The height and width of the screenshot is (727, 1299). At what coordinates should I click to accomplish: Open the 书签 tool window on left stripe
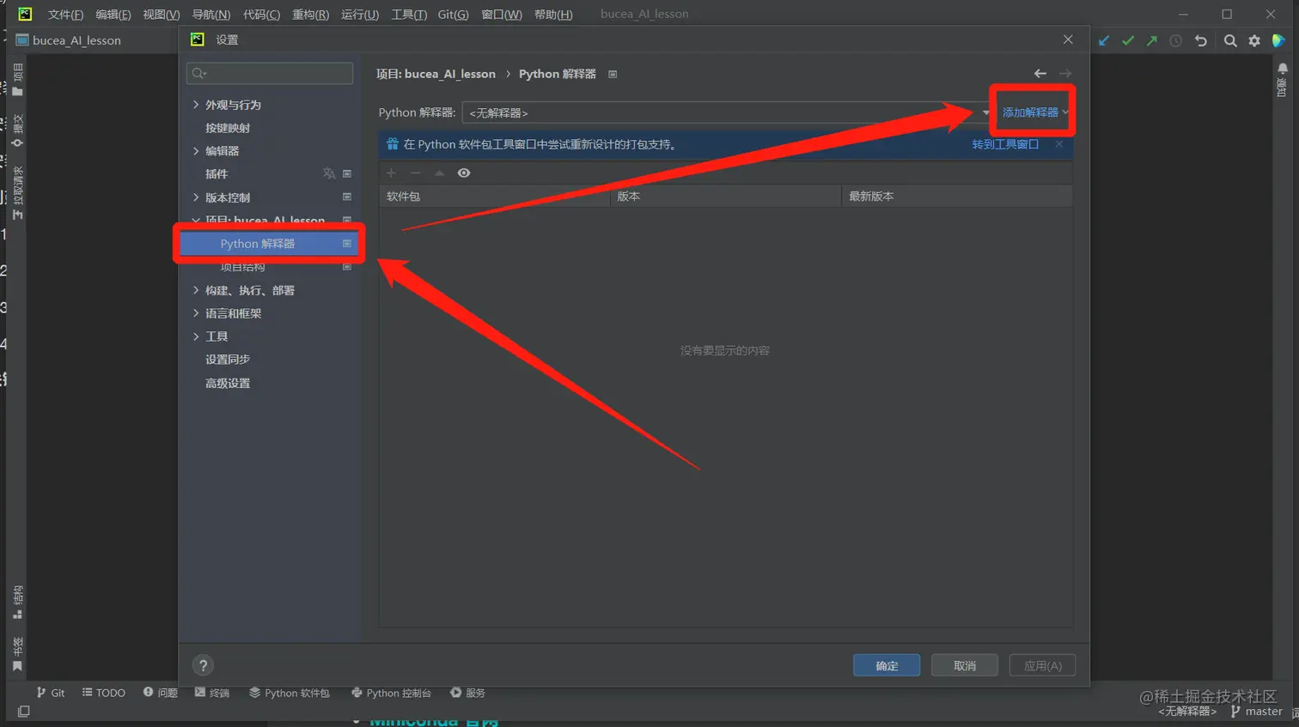point(17,654)
